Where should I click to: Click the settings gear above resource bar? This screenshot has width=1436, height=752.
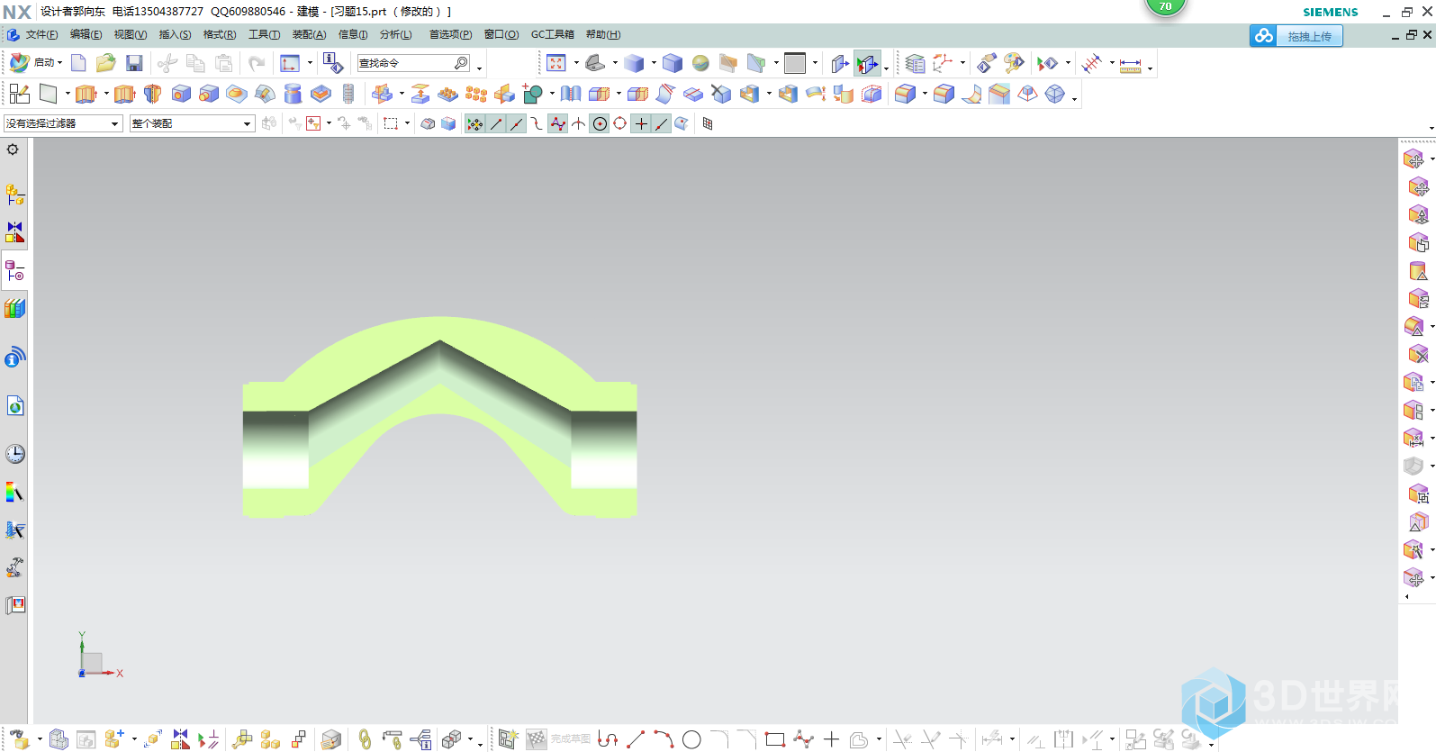13,149
